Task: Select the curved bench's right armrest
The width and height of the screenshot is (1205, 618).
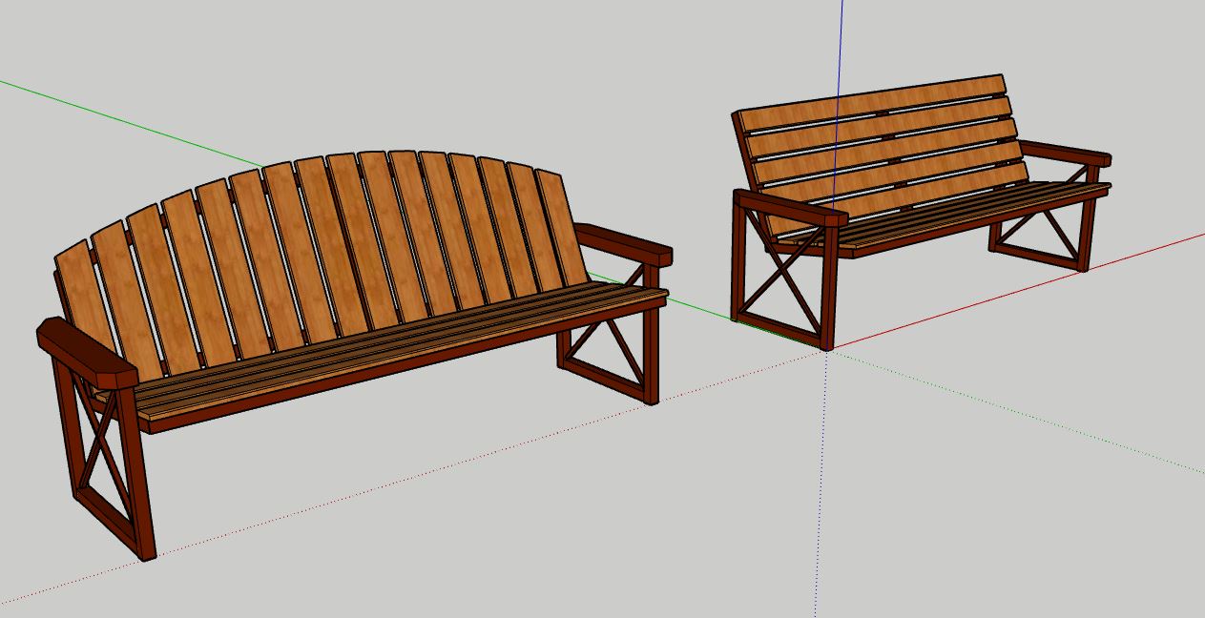Action: click(x=624, y=244)
